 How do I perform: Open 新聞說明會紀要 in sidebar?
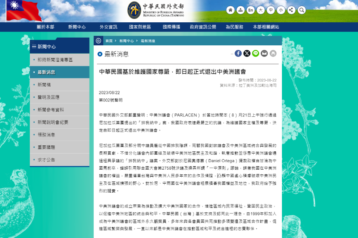[x=60, y=122]
